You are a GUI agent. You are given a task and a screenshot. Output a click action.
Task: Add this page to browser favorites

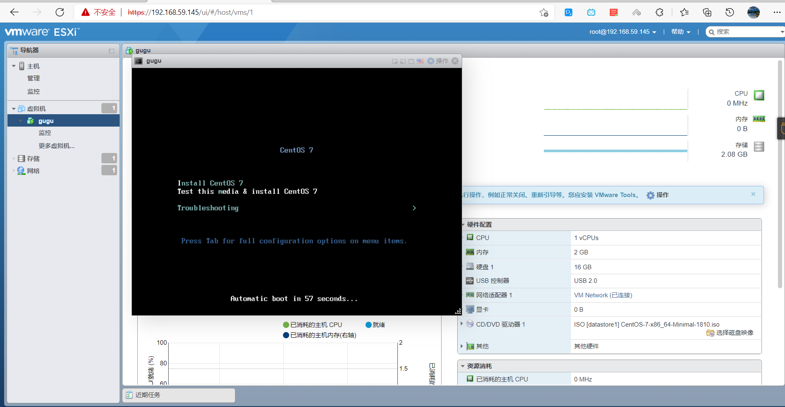[x=544, y=12]
